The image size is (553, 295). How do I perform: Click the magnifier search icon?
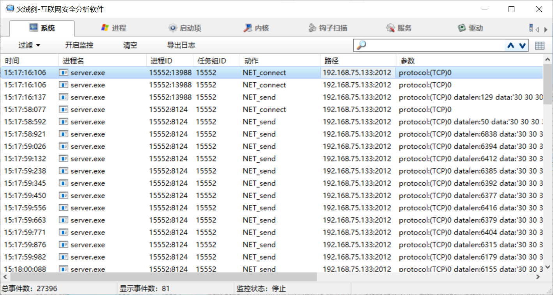click(x=361, y=45)
